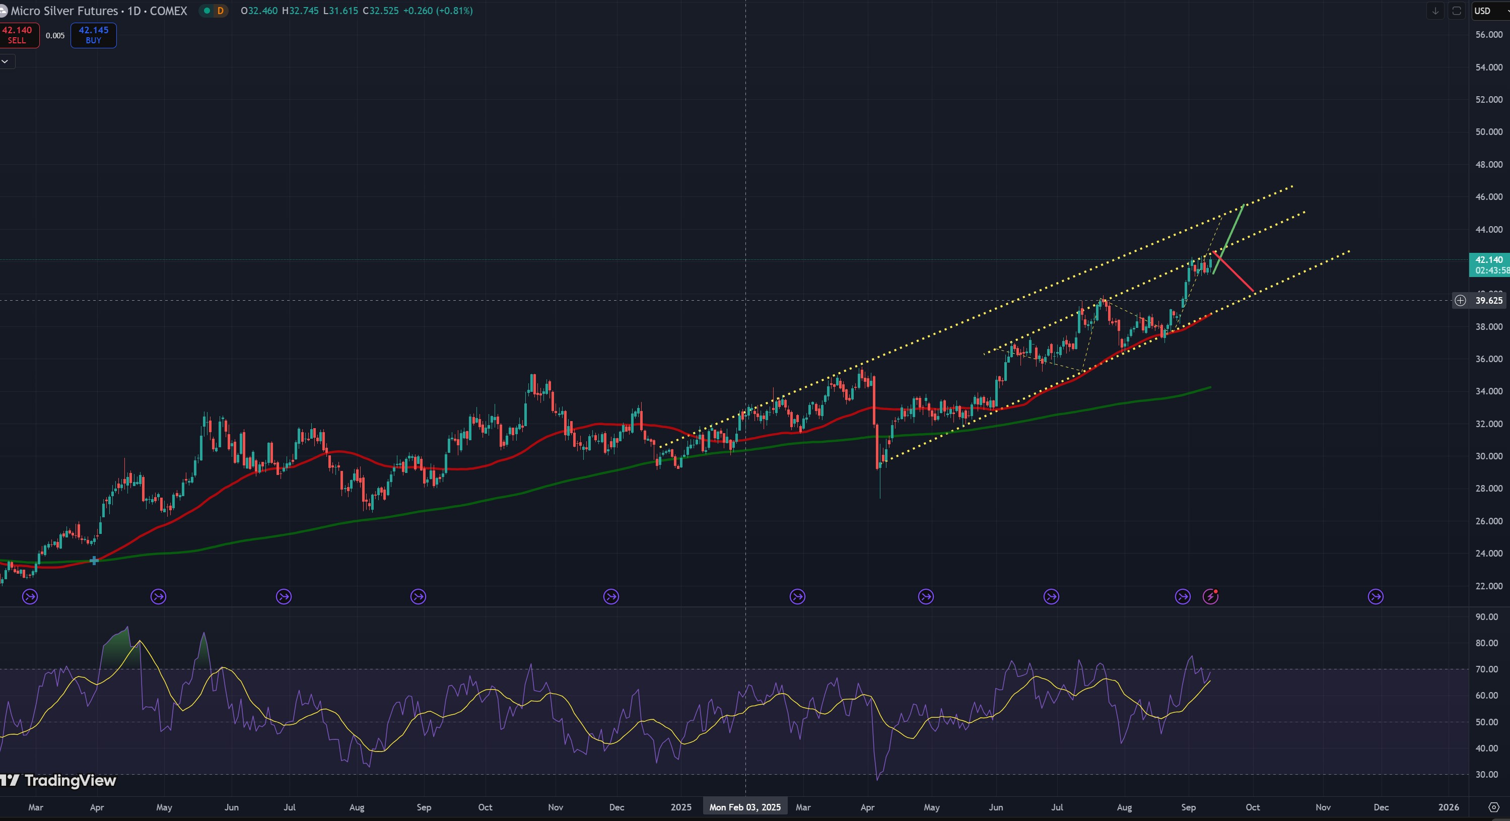Expand the indicator legend chevron
Screen dimensions: 1510x821
click(x=5, y=61)
